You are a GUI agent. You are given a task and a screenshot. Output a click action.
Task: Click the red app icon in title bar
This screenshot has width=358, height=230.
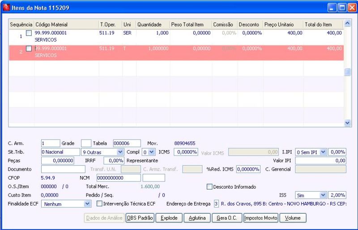tap(6, 8)
